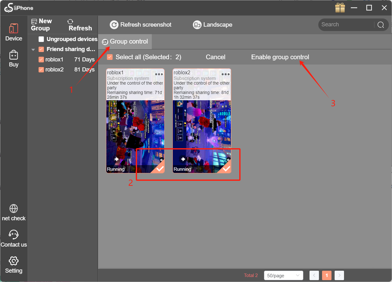The image size is (392, 282).
Task: Click 'Running' status on roblox2 card
Action: pos(183,169)
